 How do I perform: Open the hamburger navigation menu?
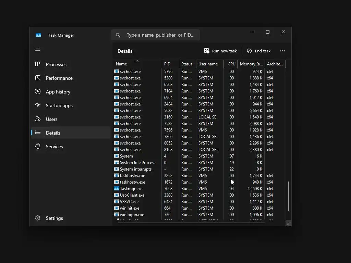tap(38, 50)
